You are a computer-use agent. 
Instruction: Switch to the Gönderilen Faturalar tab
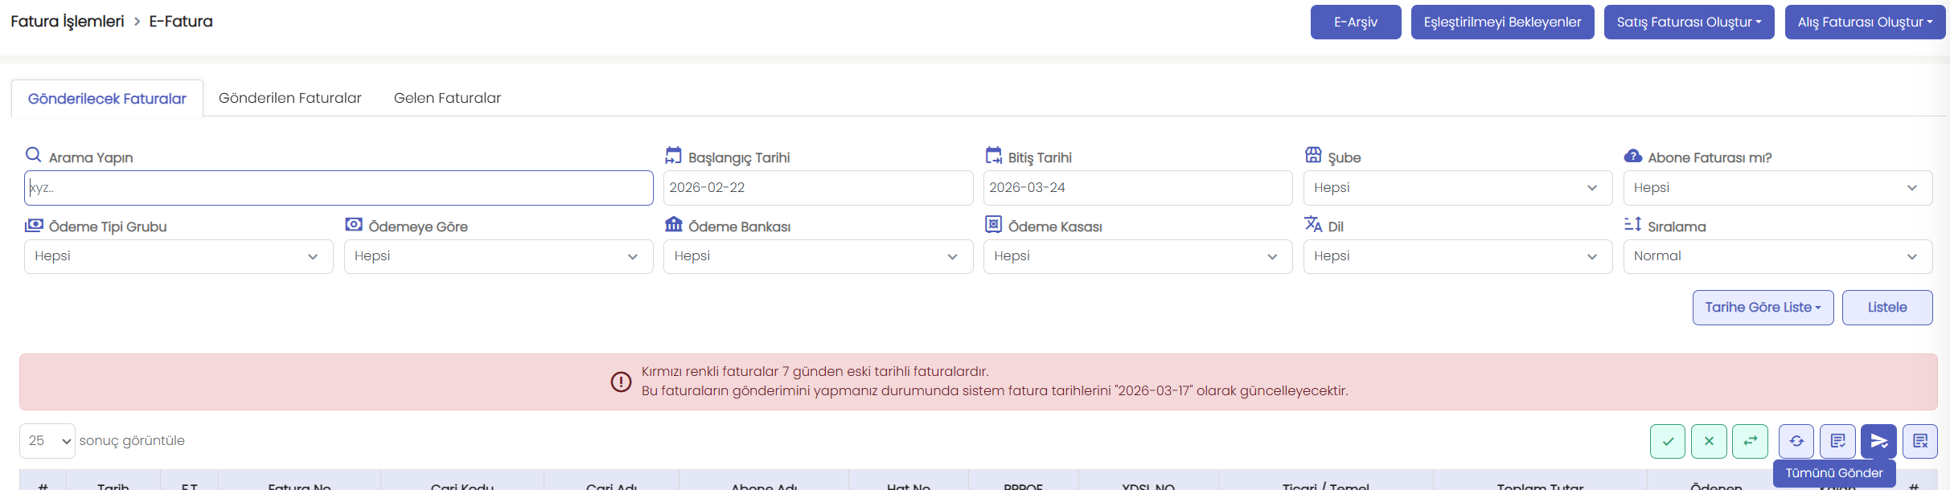tap(290, 98)
